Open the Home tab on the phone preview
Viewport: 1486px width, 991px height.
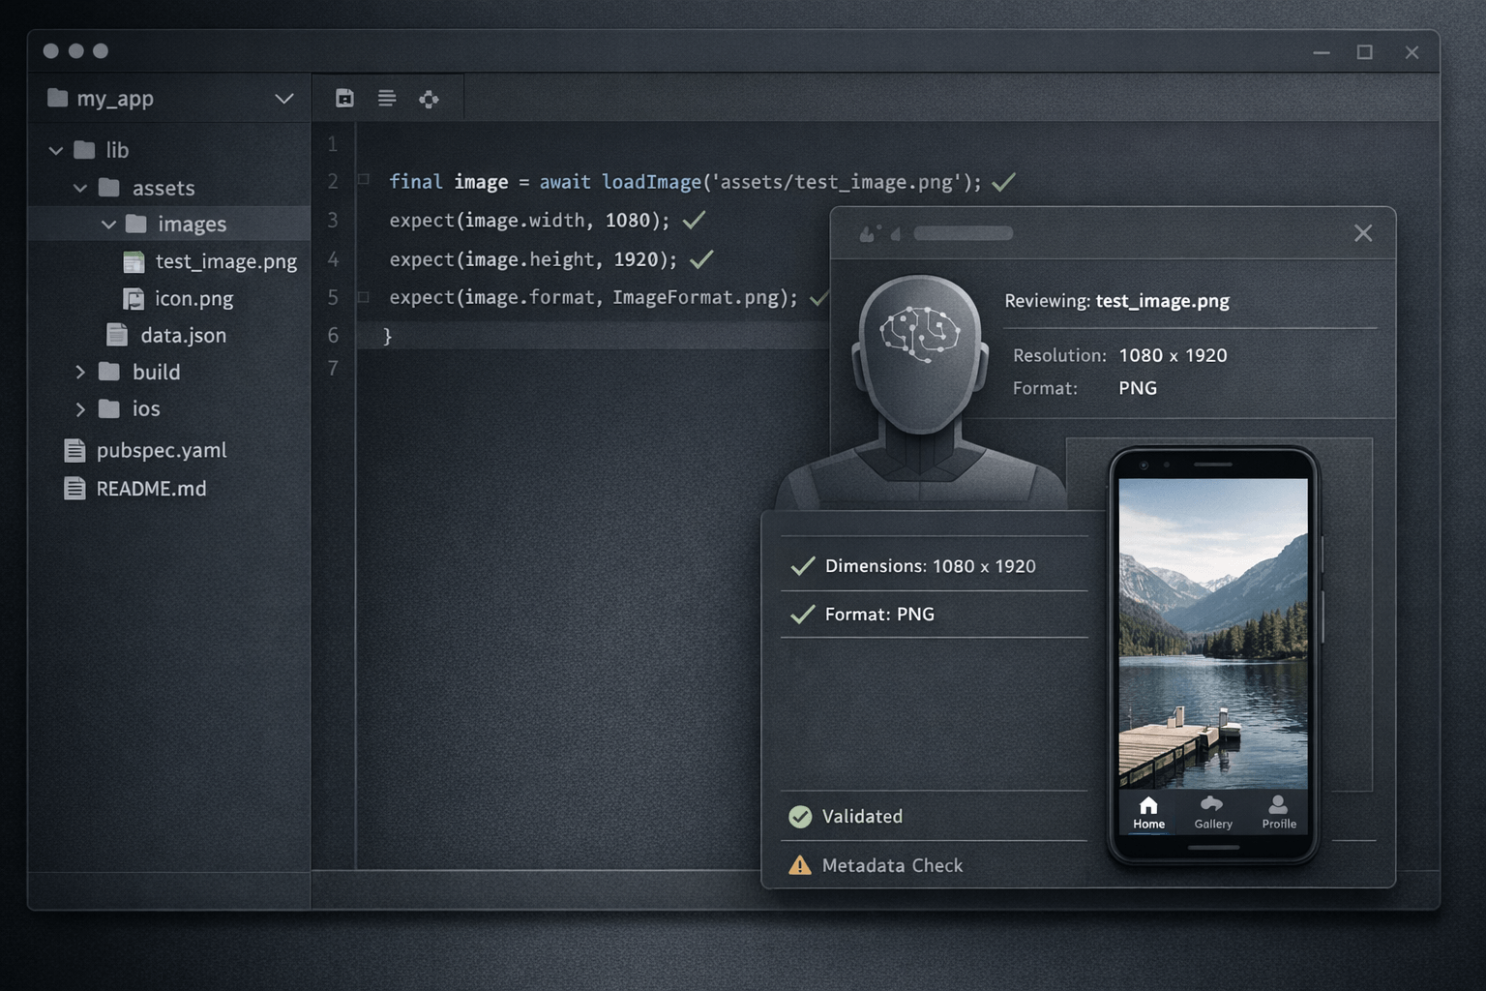pos(1147,811)
